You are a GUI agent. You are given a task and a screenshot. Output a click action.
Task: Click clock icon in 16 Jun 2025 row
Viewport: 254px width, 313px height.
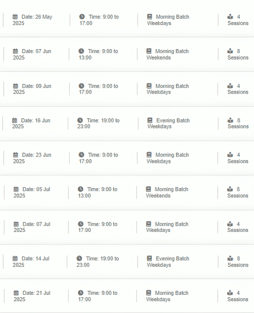coord(80,120)
